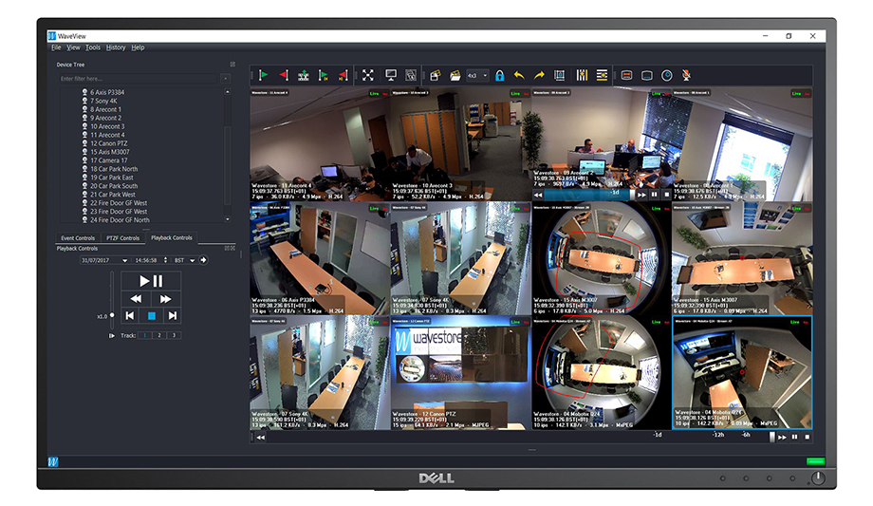Viewport: 873px width, 506px height.
Task: Click the yellow redo arrow
Action: 539,75
